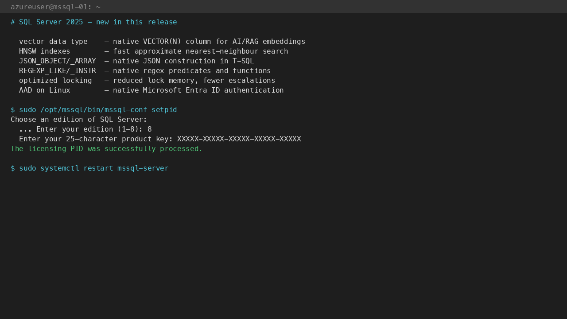This screenshot has height=319, width=567.
Task: Click the 'vector data type' feature line
Action: [x=162, y=42]
